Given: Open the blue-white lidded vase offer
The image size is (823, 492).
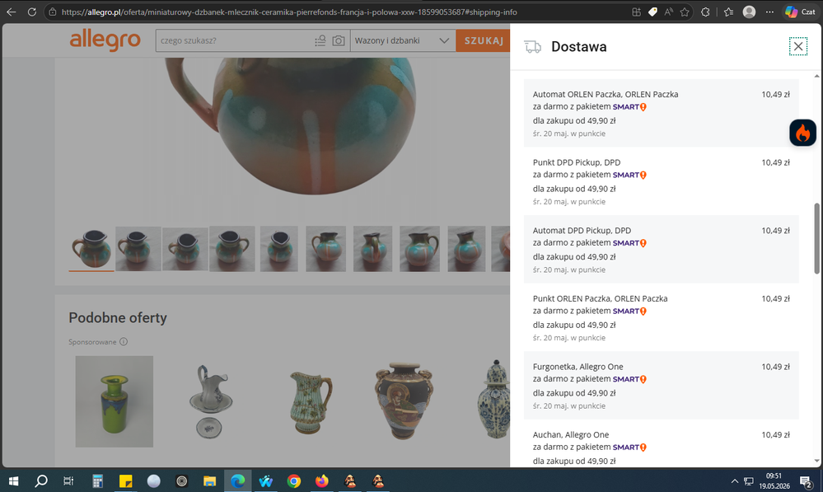Looking at the screenshot, I should click(x=494, y=401).
